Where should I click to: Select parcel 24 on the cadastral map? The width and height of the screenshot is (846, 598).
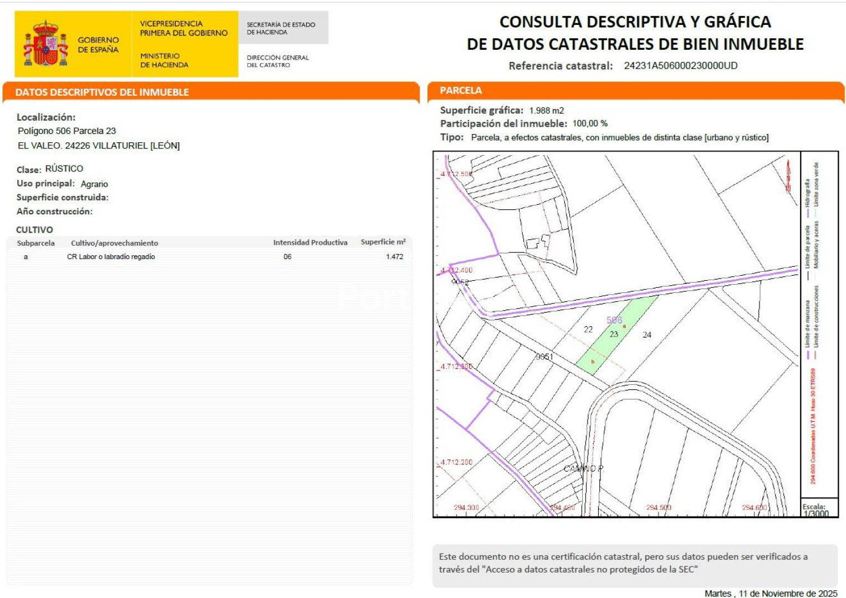(647, 335)
